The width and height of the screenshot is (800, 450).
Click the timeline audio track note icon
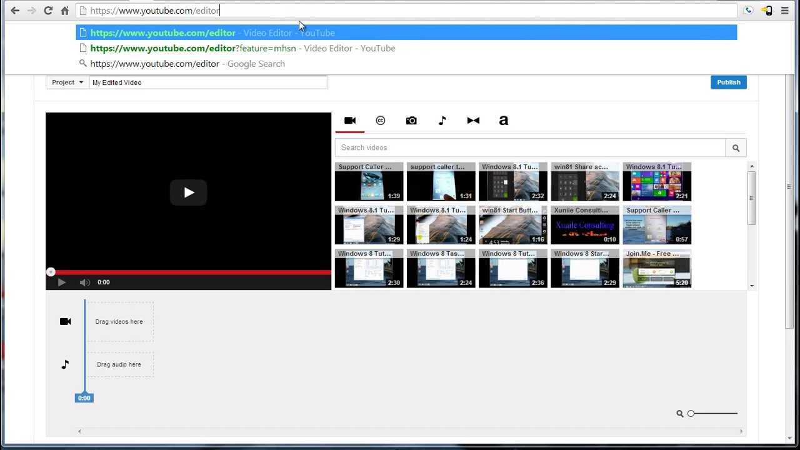(65, 364)
